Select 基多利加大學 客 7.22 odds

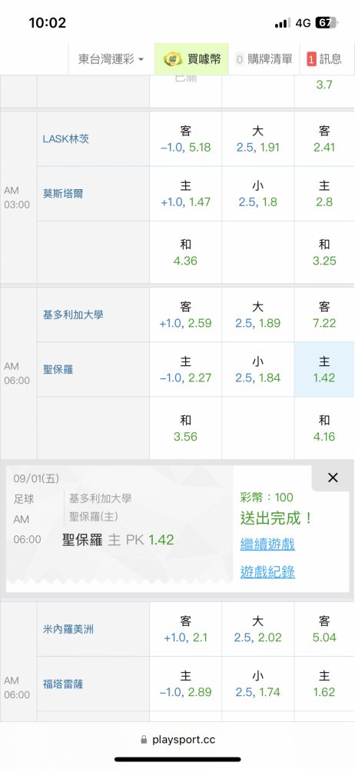point(324,315)
